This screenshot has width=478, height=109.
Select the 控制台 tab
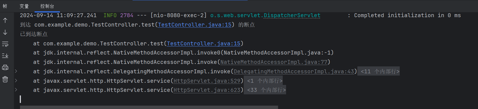(x=47, y=6)
